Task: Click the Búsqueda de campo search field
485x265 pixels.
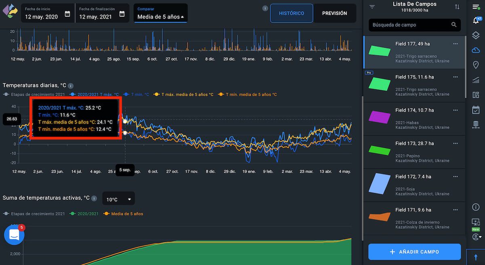Action: point(410,25)
